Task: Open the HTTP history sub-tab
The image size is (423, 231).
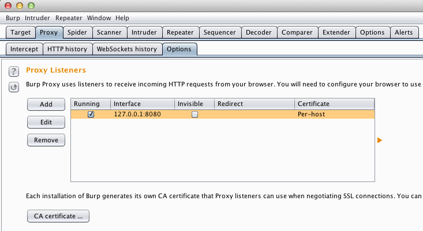Action: [x=67, y=49]
